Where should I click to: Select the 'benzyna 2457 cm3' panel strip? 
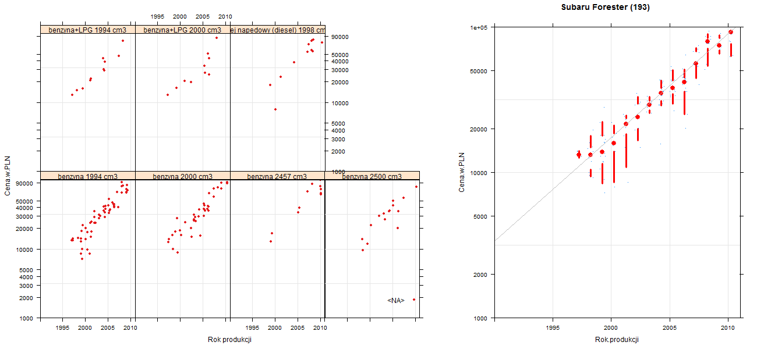[277, 176]
